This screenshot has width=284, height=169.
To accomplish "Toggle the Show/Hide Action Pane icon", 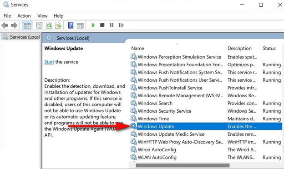I will click(80, 25).
